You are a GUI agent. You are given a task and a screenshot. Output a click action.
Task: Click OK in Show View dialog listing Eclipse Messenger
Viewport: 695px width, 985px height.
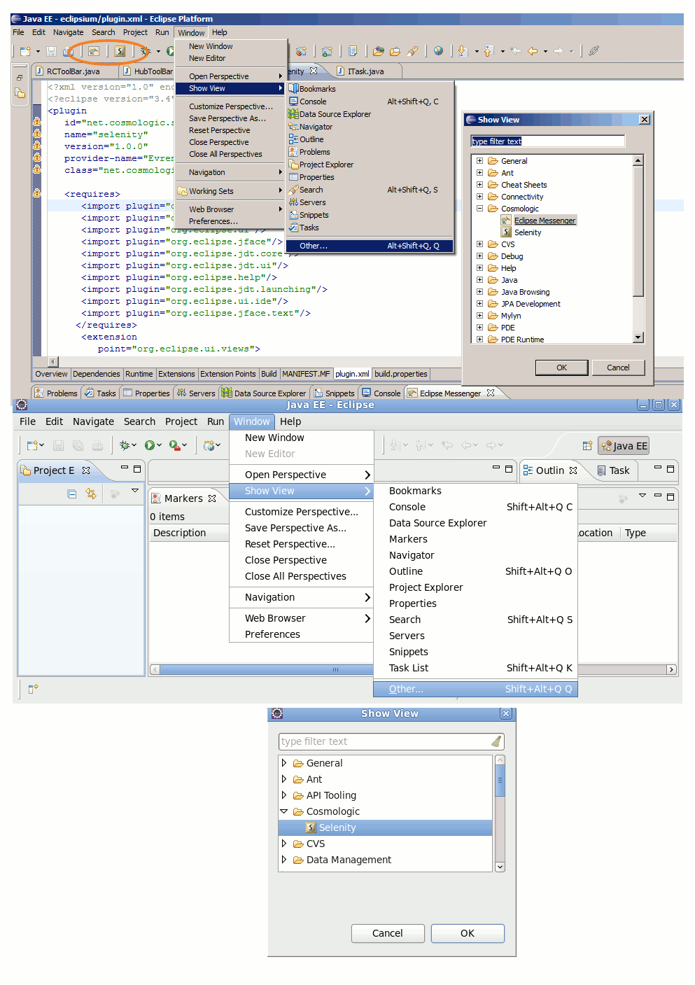pos(561,368)
